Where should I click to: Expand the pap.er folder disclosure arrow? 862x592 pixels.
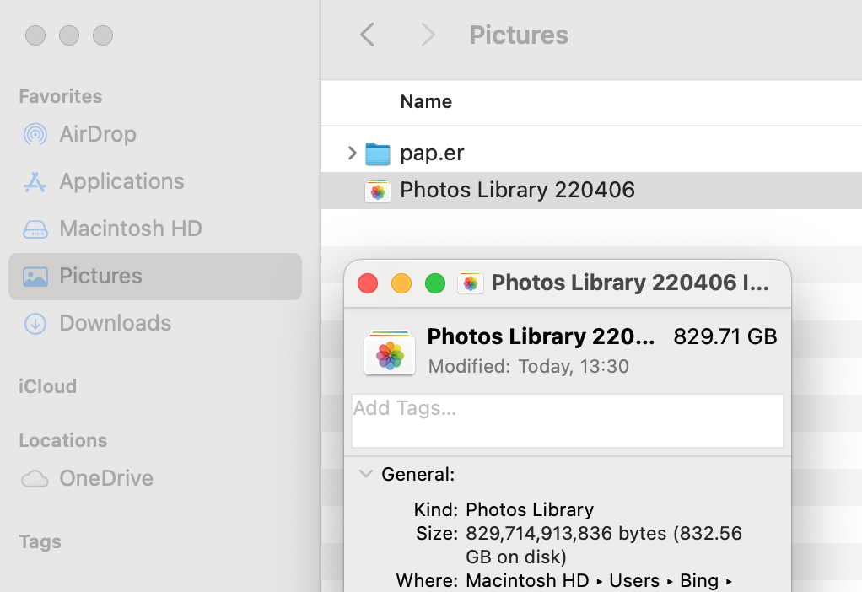pos(353,153)
